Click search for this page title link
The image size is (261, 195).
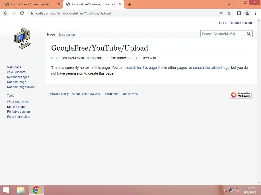pyautogui.click(x=144, y=68)
